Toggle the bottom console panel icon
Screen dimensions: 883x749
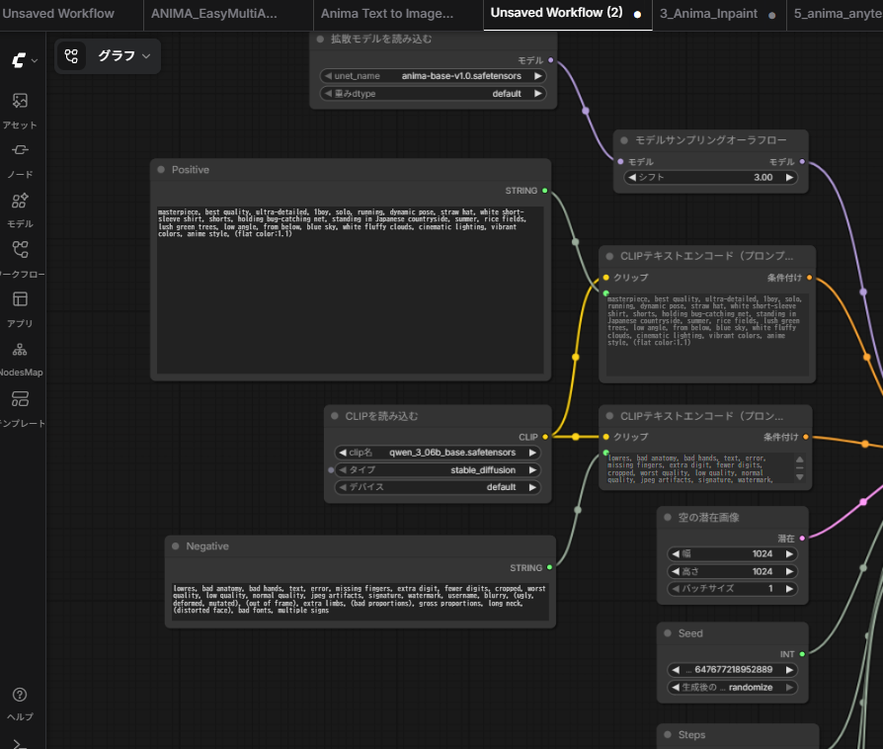tap(19, 744)
